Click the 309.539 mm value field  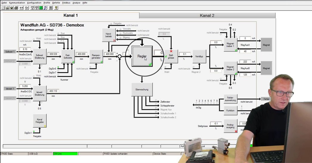tap(53, 54)
